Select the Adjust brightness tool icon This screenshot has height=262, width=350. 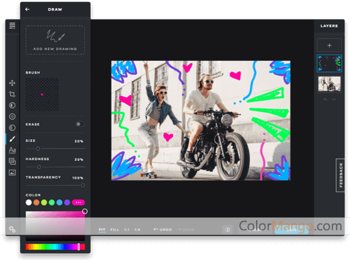click(x=12, y=105)
